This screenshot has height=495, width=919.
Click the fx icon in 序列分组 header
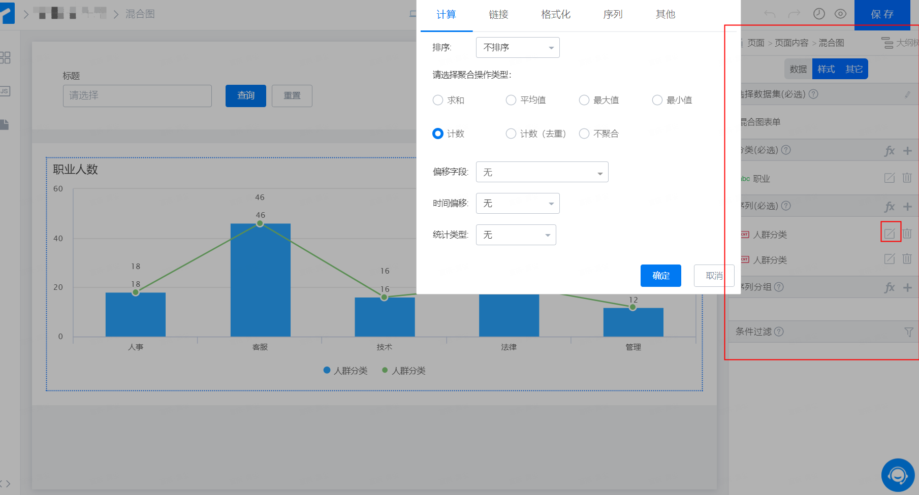pos(890,288)
